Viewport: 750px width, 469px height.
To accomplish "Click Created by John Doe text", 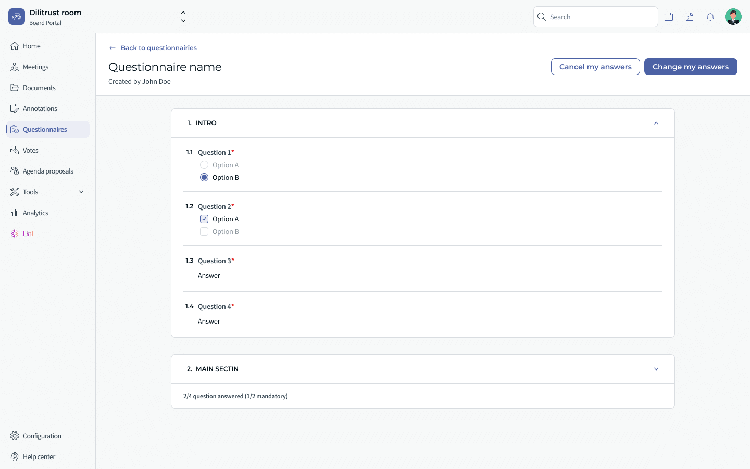I will [x=140, y=81].
